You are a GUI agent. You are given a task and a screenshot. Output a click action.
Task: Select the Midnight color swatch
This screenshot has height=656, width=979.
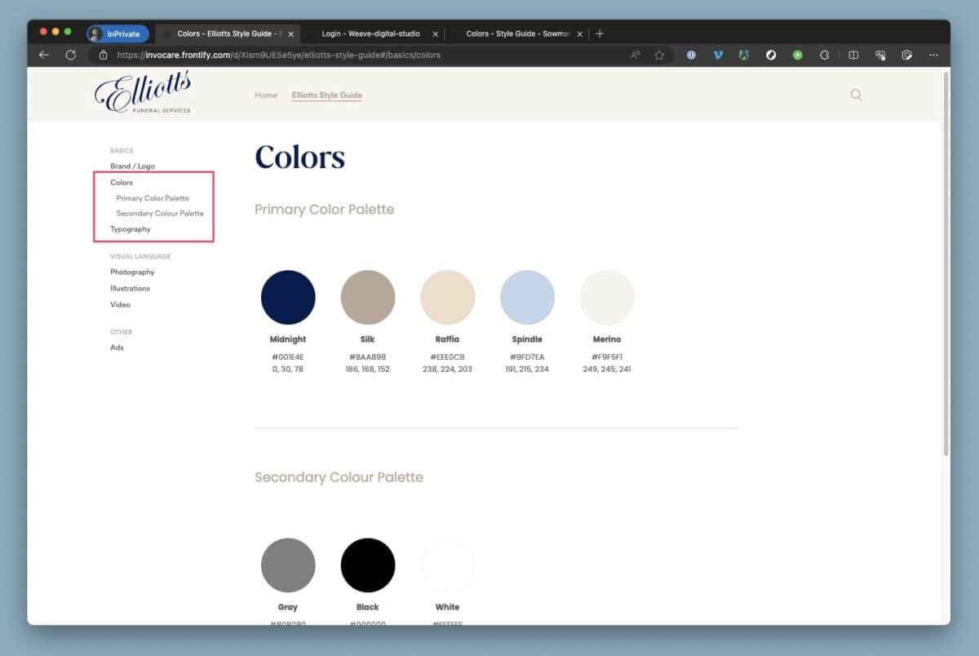click(288, 296)
